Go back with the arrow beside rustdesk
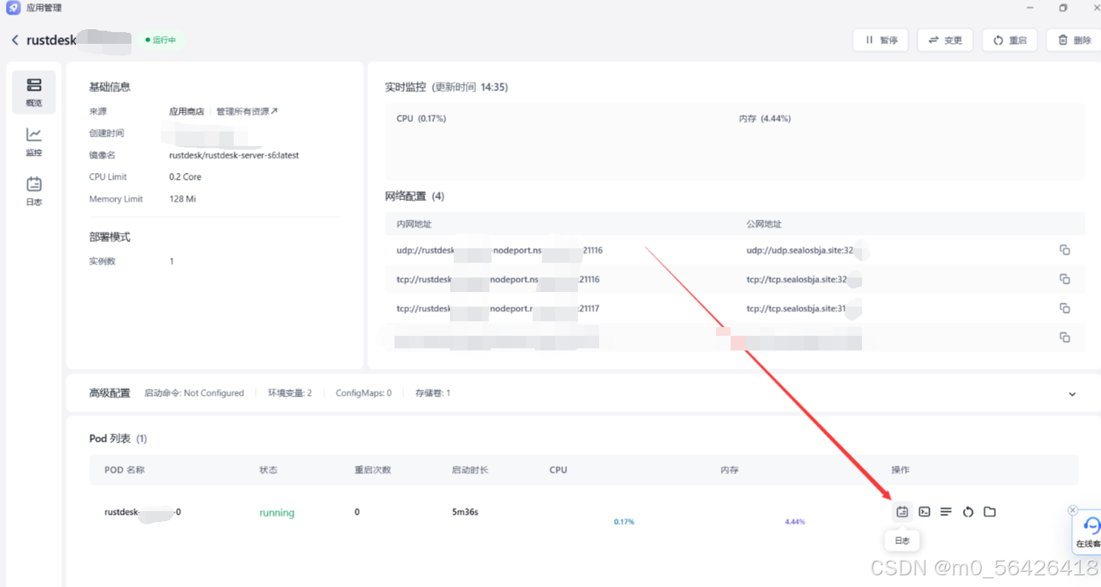Viewport: 1101px width, 587px height. [15, 40]
